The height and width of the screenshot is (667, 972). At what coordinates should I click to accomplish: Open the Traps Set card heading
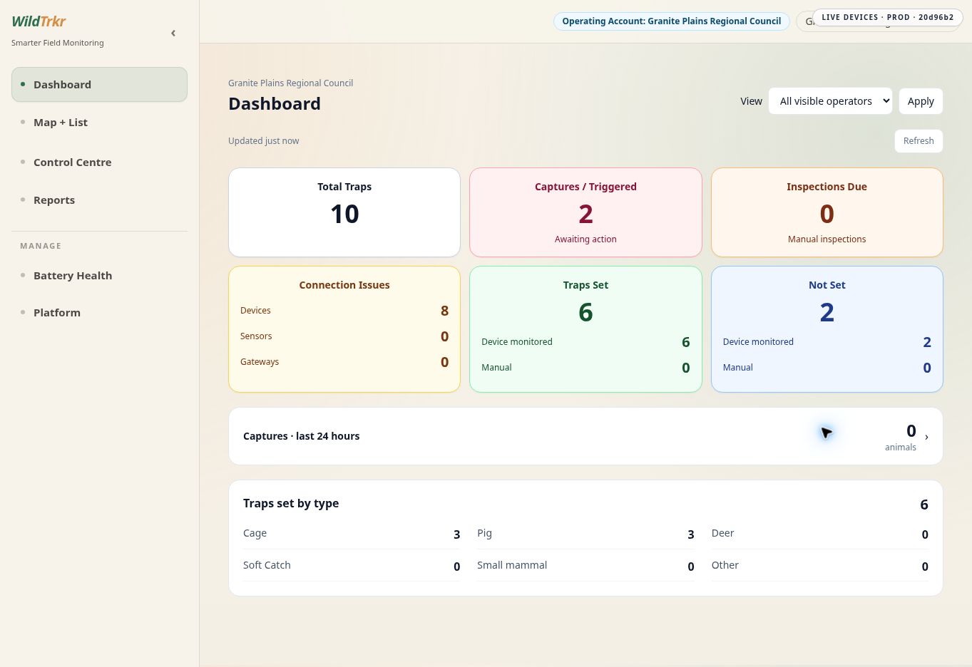pos(585,285)
